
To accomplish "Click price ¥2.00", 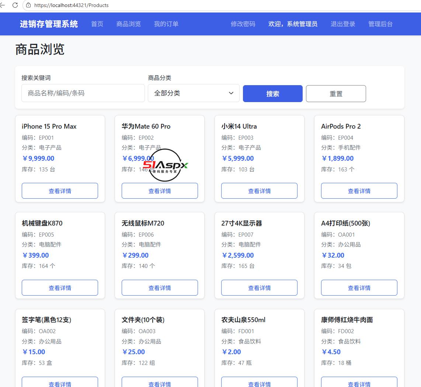I will 232,352.
